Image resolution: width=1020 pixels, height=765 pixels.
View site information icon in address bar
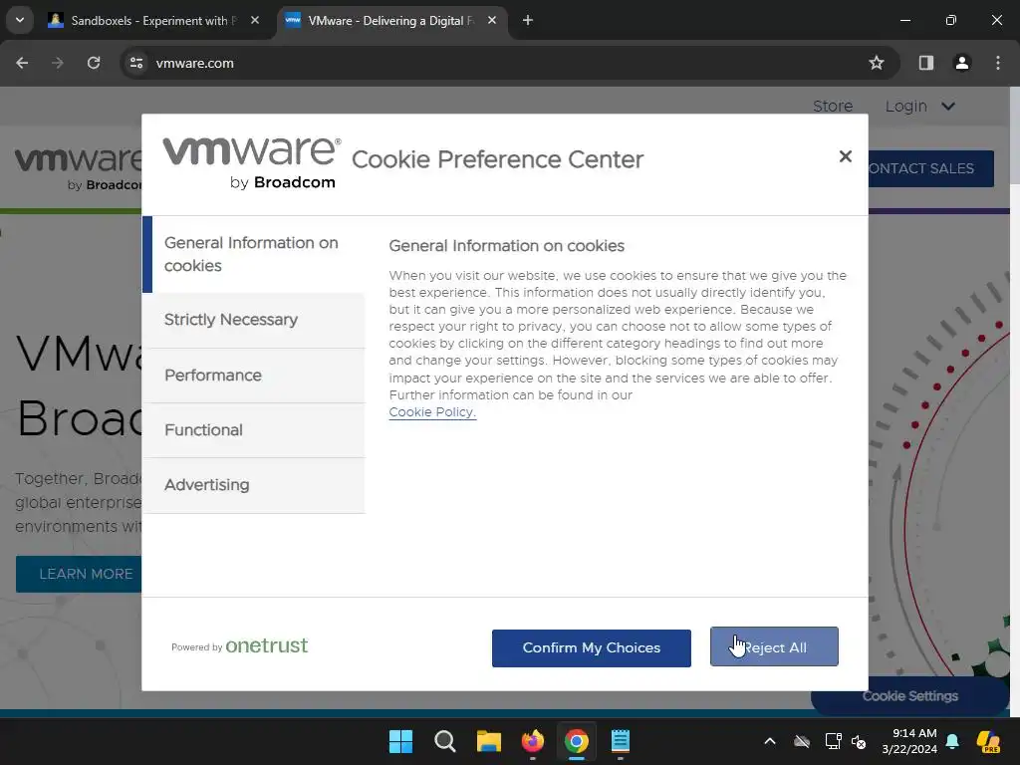pos(136,63)
